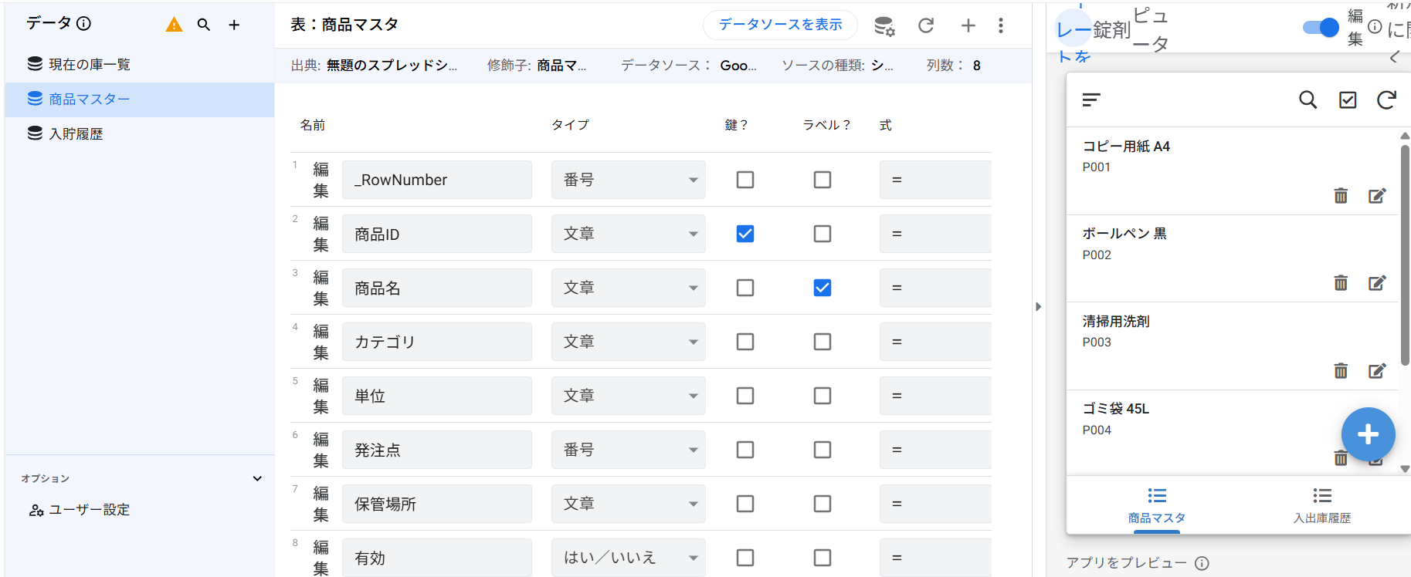Viewport: 1411px width, 577px height.
Task: Regenerate table schema refresh icon
Action: pyautogui.click(x=926, y=25)
